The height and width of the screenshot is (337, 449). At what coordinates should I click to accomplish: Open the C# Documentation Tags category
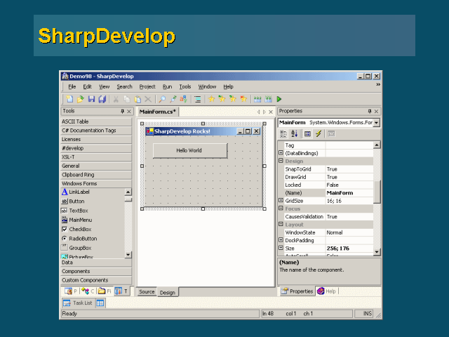96,131
